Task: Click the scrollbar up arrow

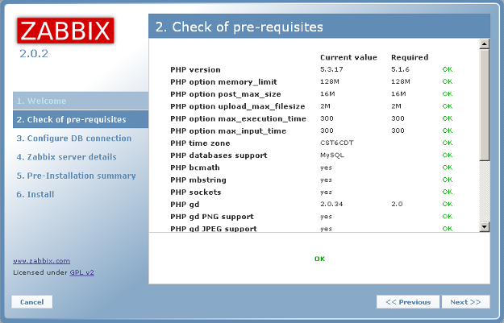Action: [x=484, y=43]
